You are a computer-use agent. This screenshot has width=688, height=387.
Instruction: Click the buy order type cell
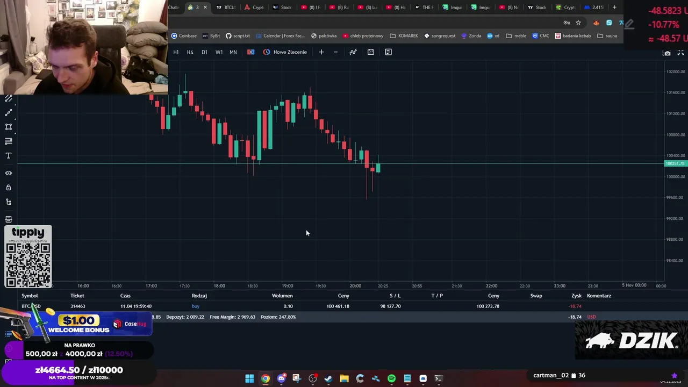[x=196, y=306]
